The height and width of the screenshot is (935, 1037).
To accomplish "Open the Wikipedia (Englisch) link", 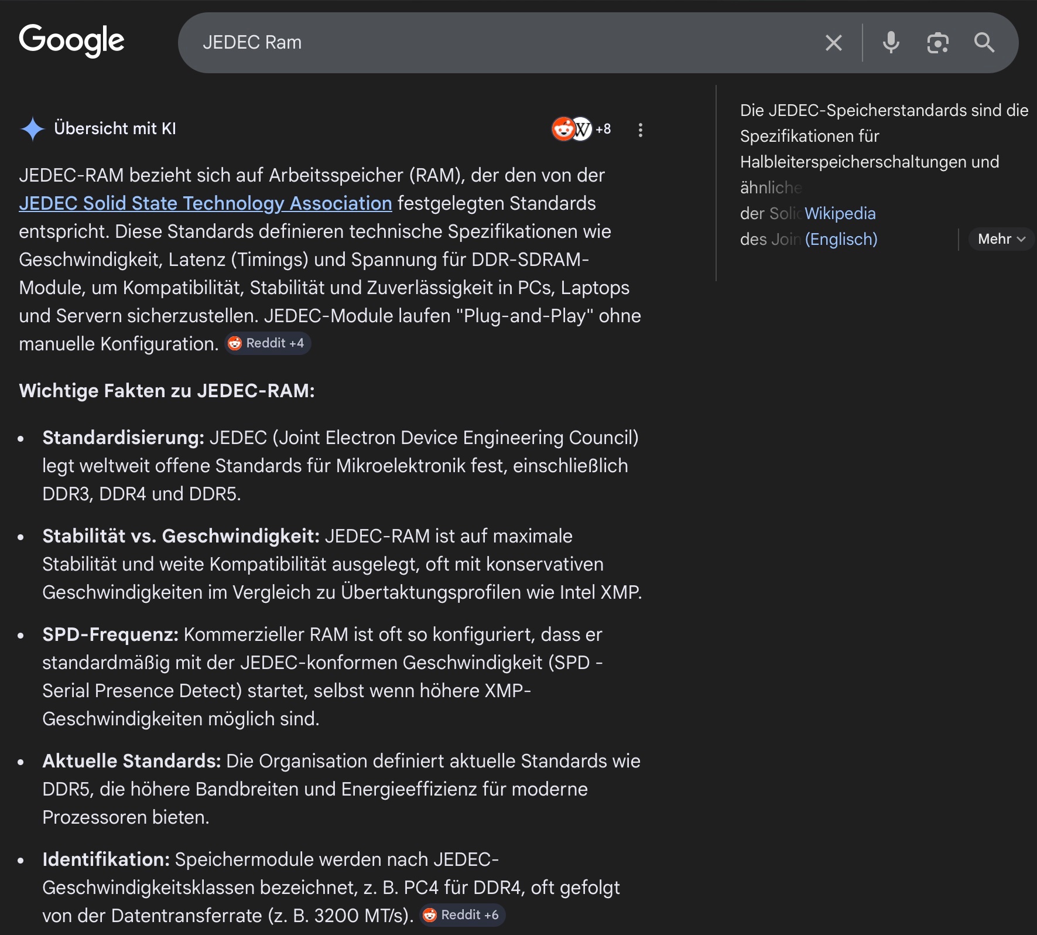I will point(841,226).
